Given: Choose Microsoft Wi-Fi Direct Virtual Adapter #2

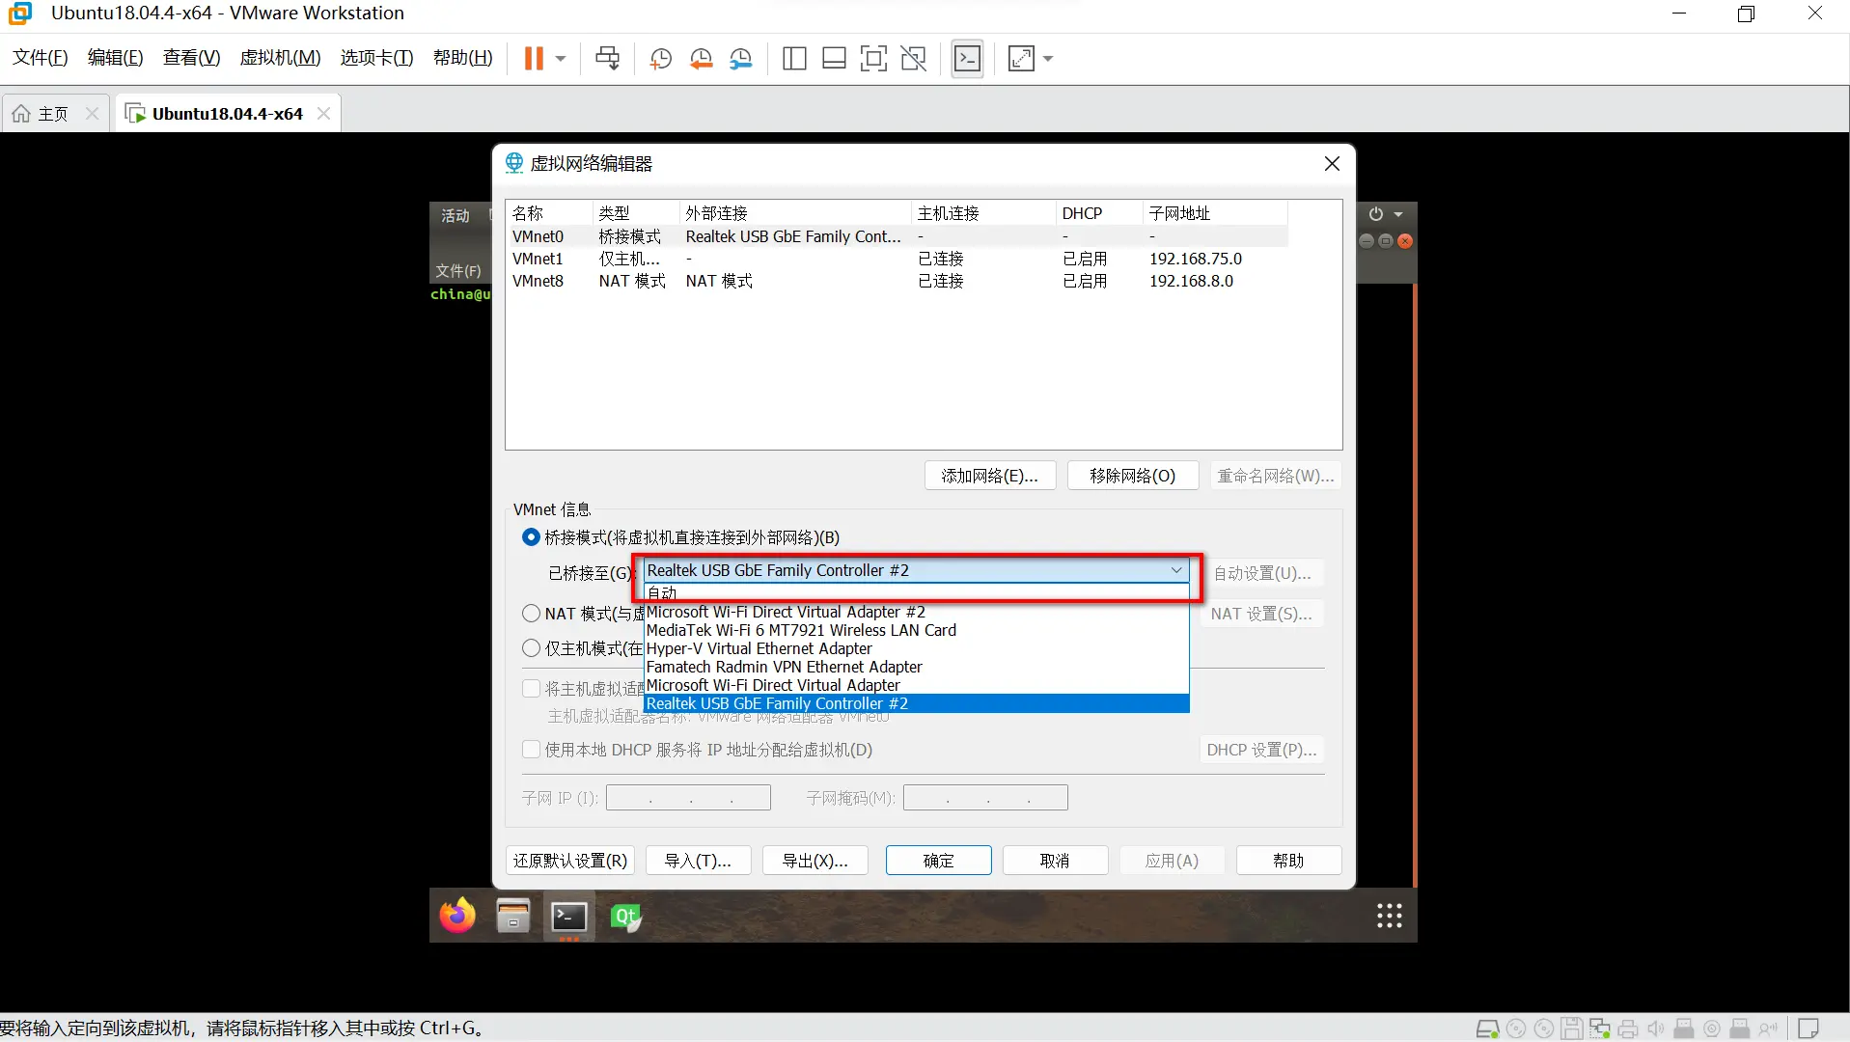Looking at the screenshot, I should [x=916, y=612].
